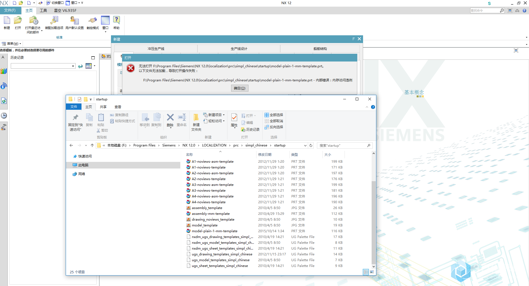Open the Explorer Share (共享) tab
529x286 pixels.
tap(103, 107)
